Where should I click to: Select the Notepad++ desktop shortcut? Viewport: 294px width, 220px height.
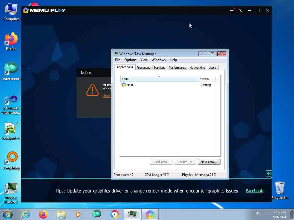(x=11, y=131)
